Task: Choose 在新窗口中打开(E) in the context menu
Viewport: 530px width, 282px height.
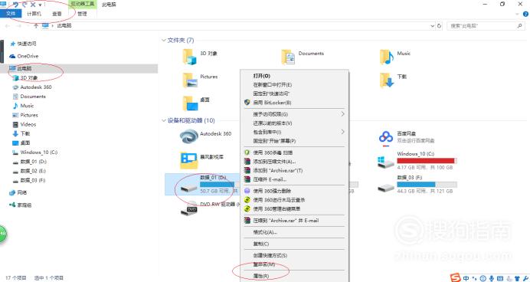Action: pyautogui.click(x=273, y=84)
